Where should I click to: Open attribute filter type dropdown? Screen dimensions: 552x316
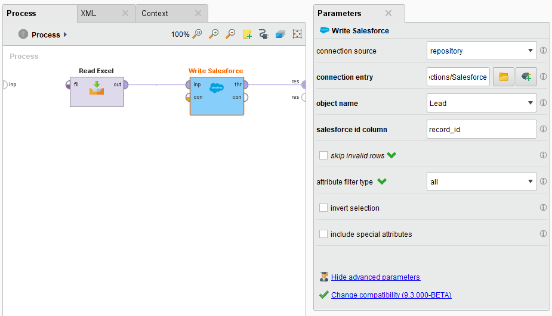tap(482, 182)
